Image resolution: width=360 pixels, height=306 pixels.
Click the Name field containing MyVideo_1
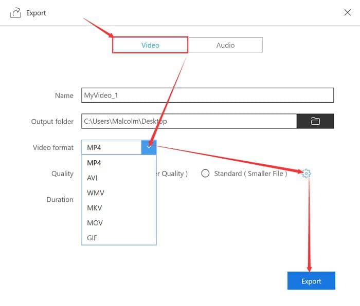207,95
